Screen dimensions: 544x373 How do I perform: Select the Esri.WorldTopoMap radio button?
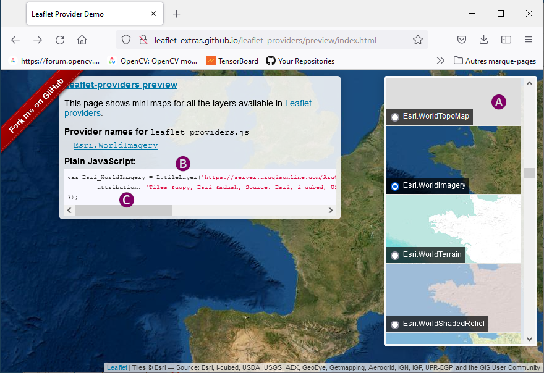tap(395, 117)
